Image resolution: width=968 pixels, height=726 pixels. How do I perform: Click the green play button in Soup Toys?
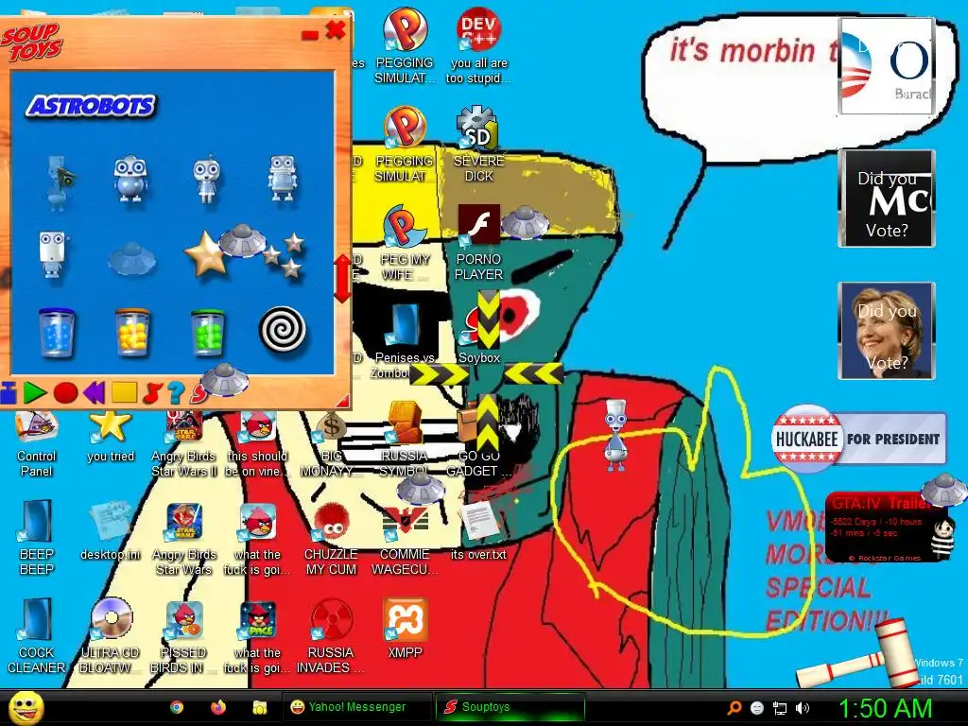tap(35, 392)
